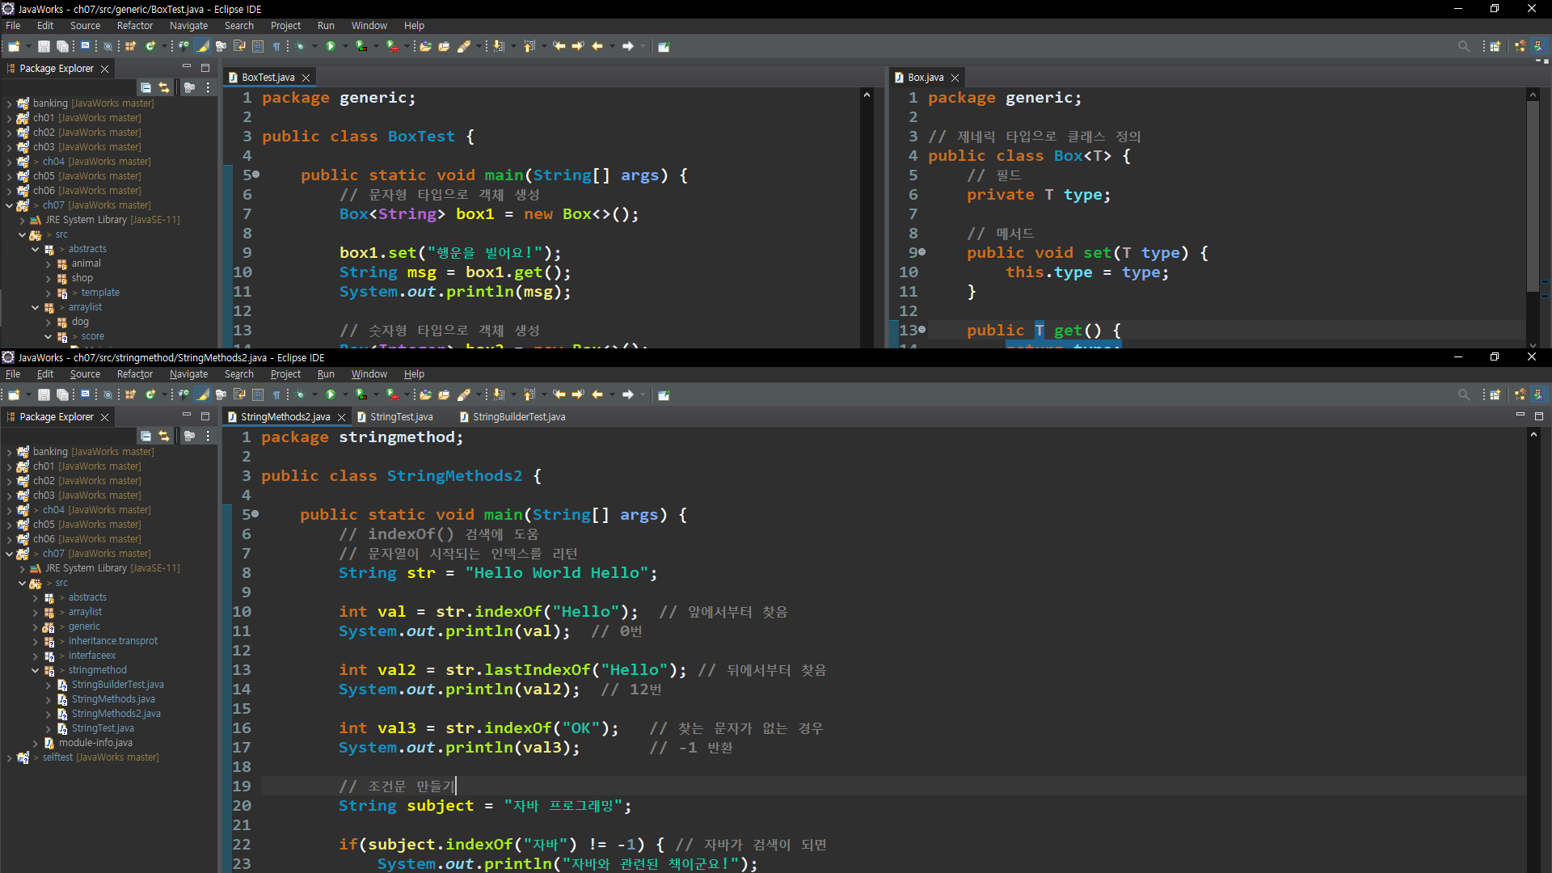Click search magnifier in StringMethods2 window toolbar
The image size is (1552, 873).
click(x=1463, y=394)
